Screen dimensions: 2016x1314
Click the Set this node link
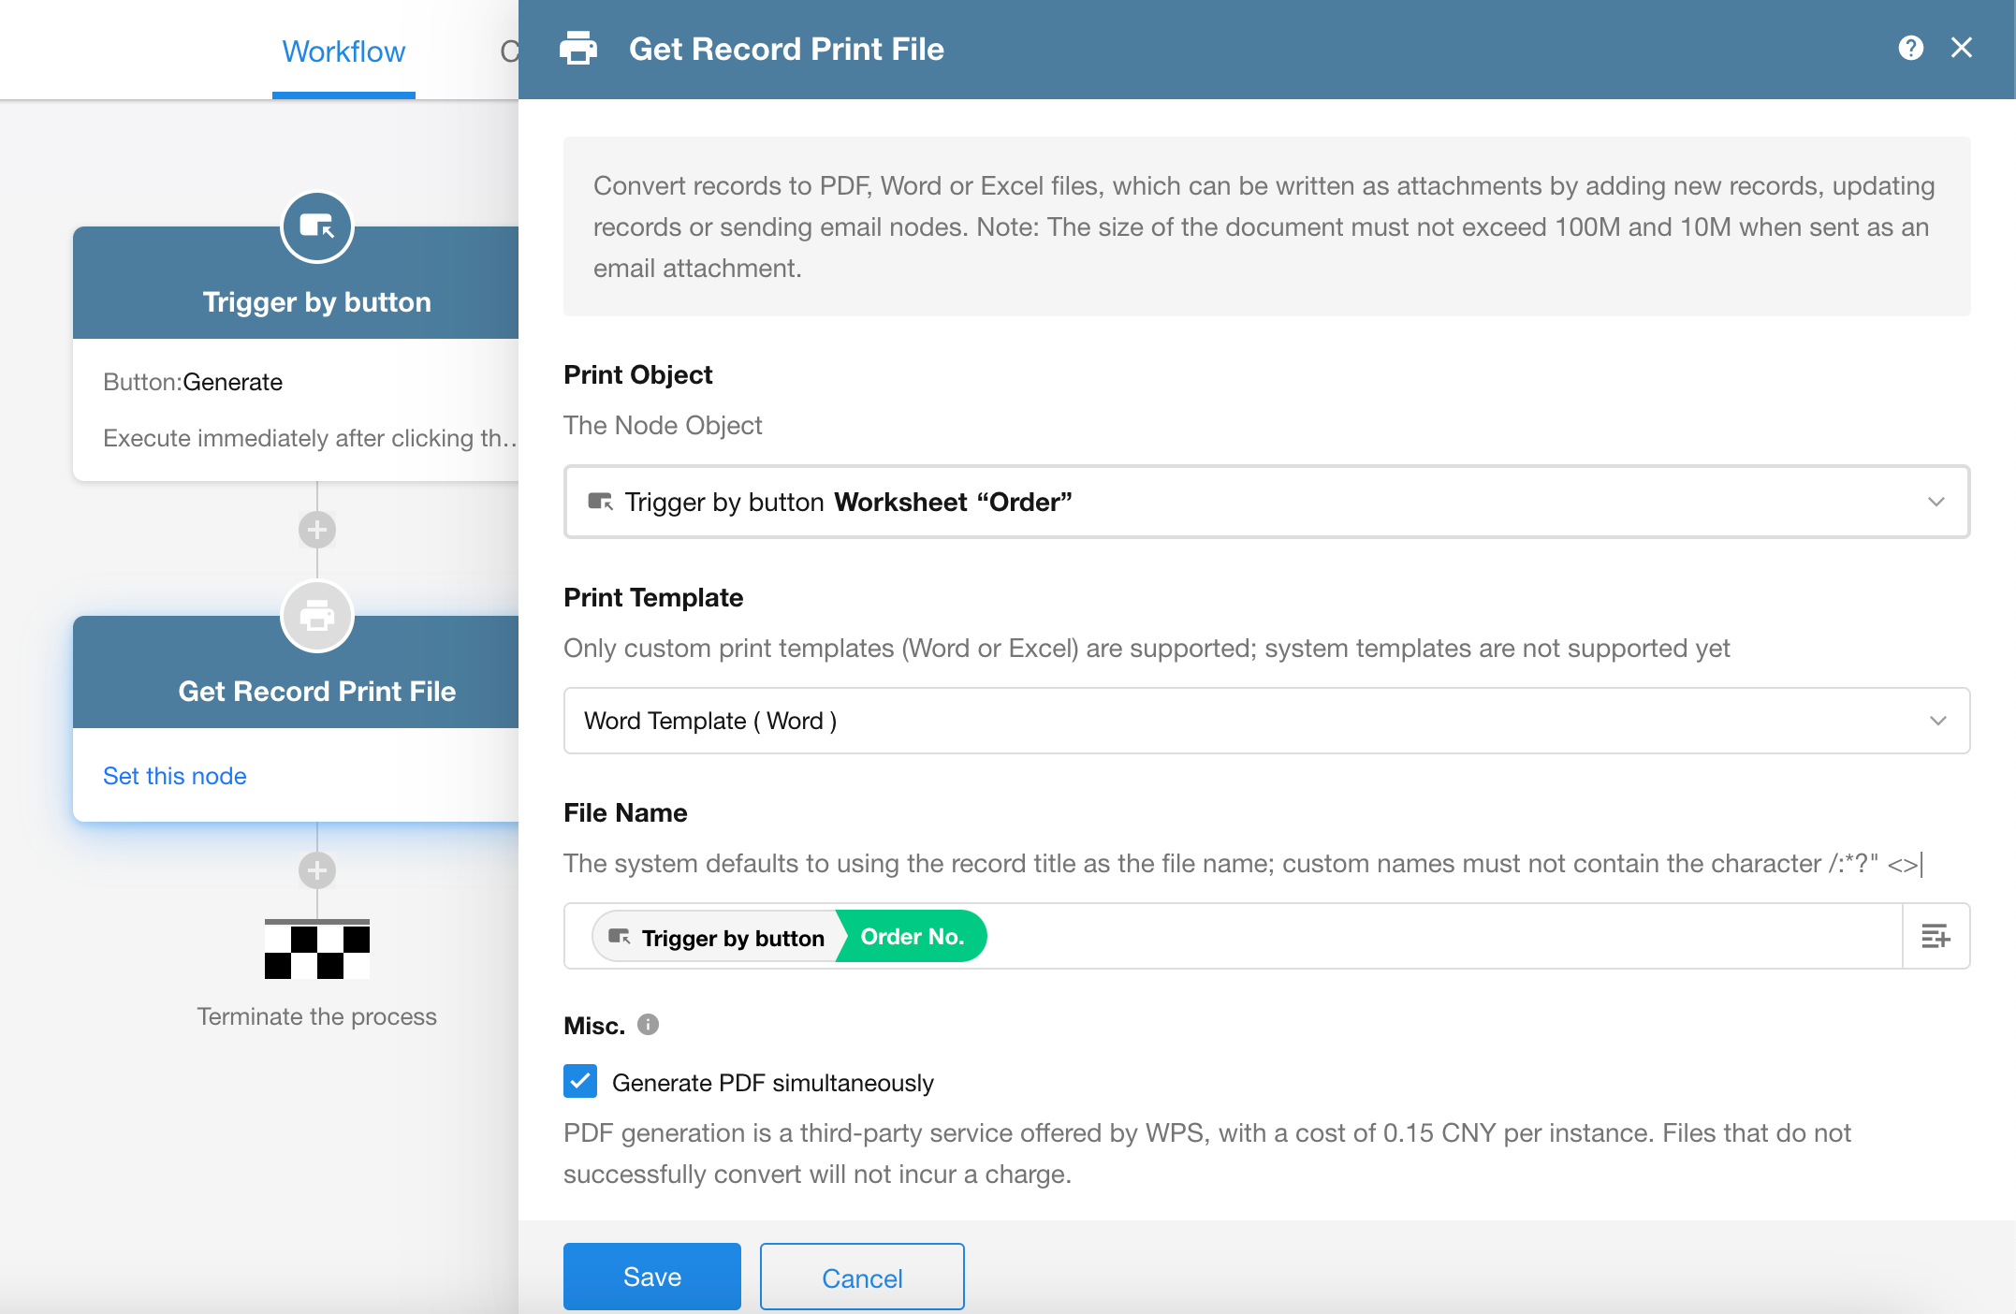click(175, 776)
